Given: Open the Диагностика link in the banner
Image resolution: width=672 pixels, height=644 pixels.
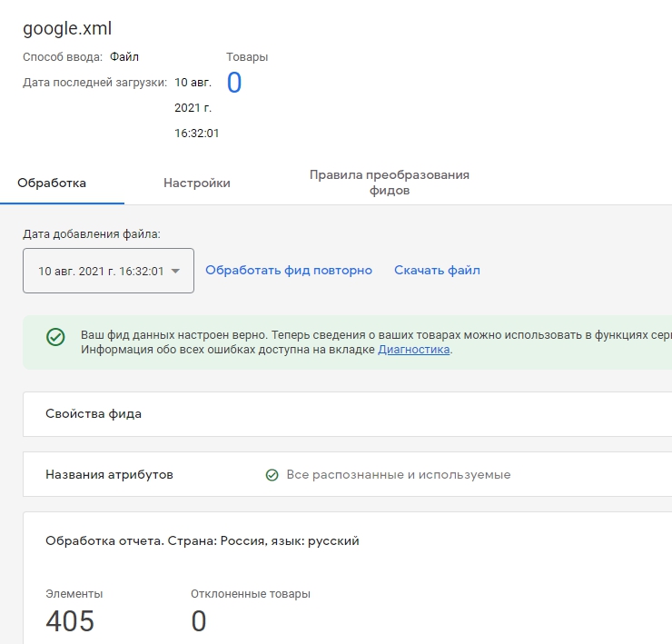Looking at the screenshot, I should point(413,350).
